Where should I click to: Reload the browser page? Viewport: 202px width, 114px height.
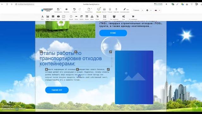tap(12, 4)
